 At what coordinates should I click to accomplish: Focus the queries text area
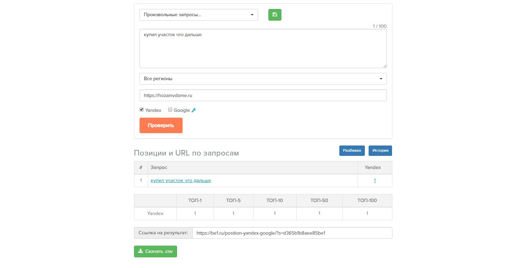(263, 49)
